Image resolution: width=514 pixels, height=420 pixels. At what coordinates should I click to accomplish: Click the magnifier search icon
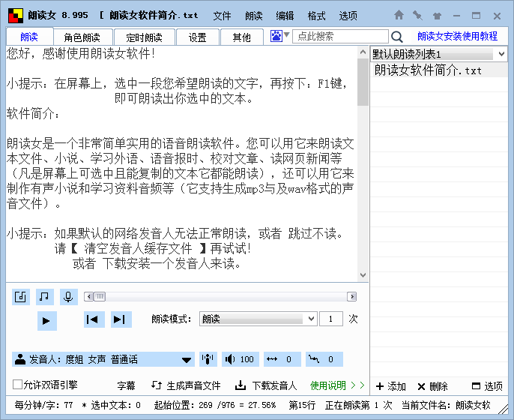coord(397,37)
